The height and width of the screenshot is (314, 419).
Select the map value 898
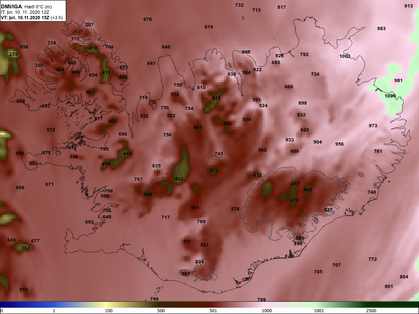pos(303,103)
